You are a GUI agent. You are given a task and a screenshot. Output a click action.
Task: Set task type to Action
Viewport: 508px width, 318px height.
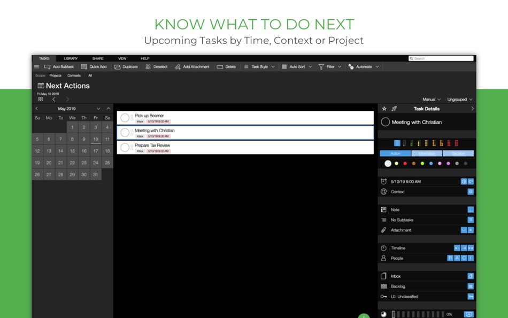pos(395,154)
